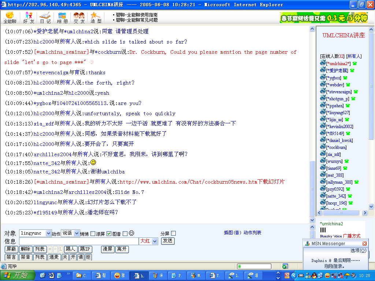Click the 屏蔽 block button
375x281 pixels.
click(x=11, y=249)
